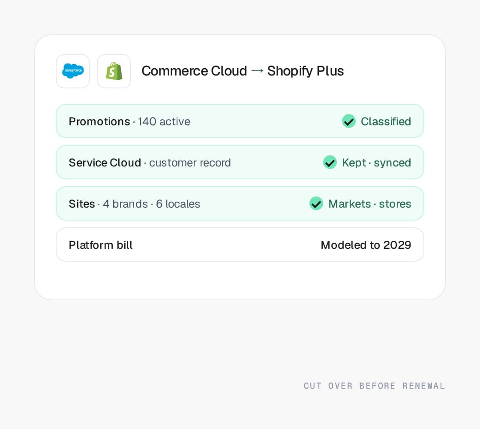Click the "Kept · synced" status text
The image size is (480, 429).
(x=377, y=163)
